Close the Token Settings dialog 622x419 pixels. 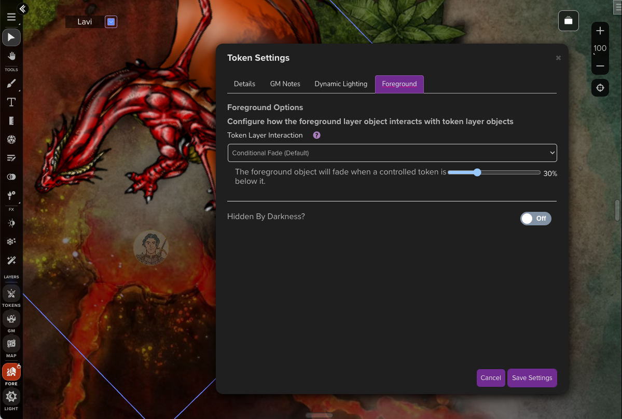[x=558, y=58]
